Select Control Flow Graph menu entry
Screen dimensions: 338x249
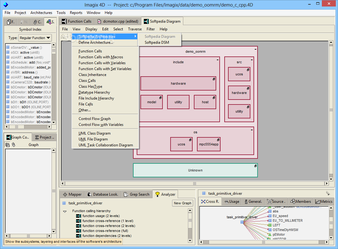[x=94, y=118]
